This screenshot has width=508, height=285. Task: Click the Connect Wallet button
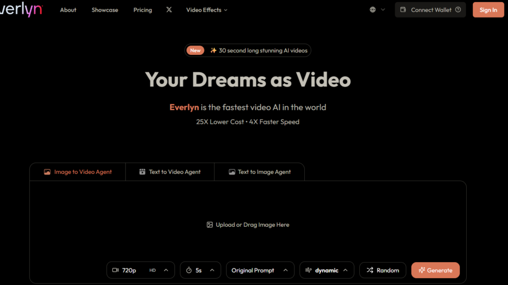(430, 10)
